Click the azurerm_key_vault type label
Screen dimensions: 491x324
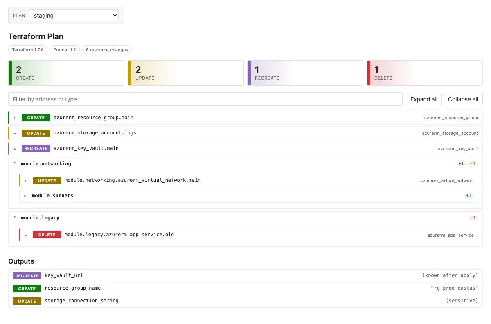(x=458, y=149)
